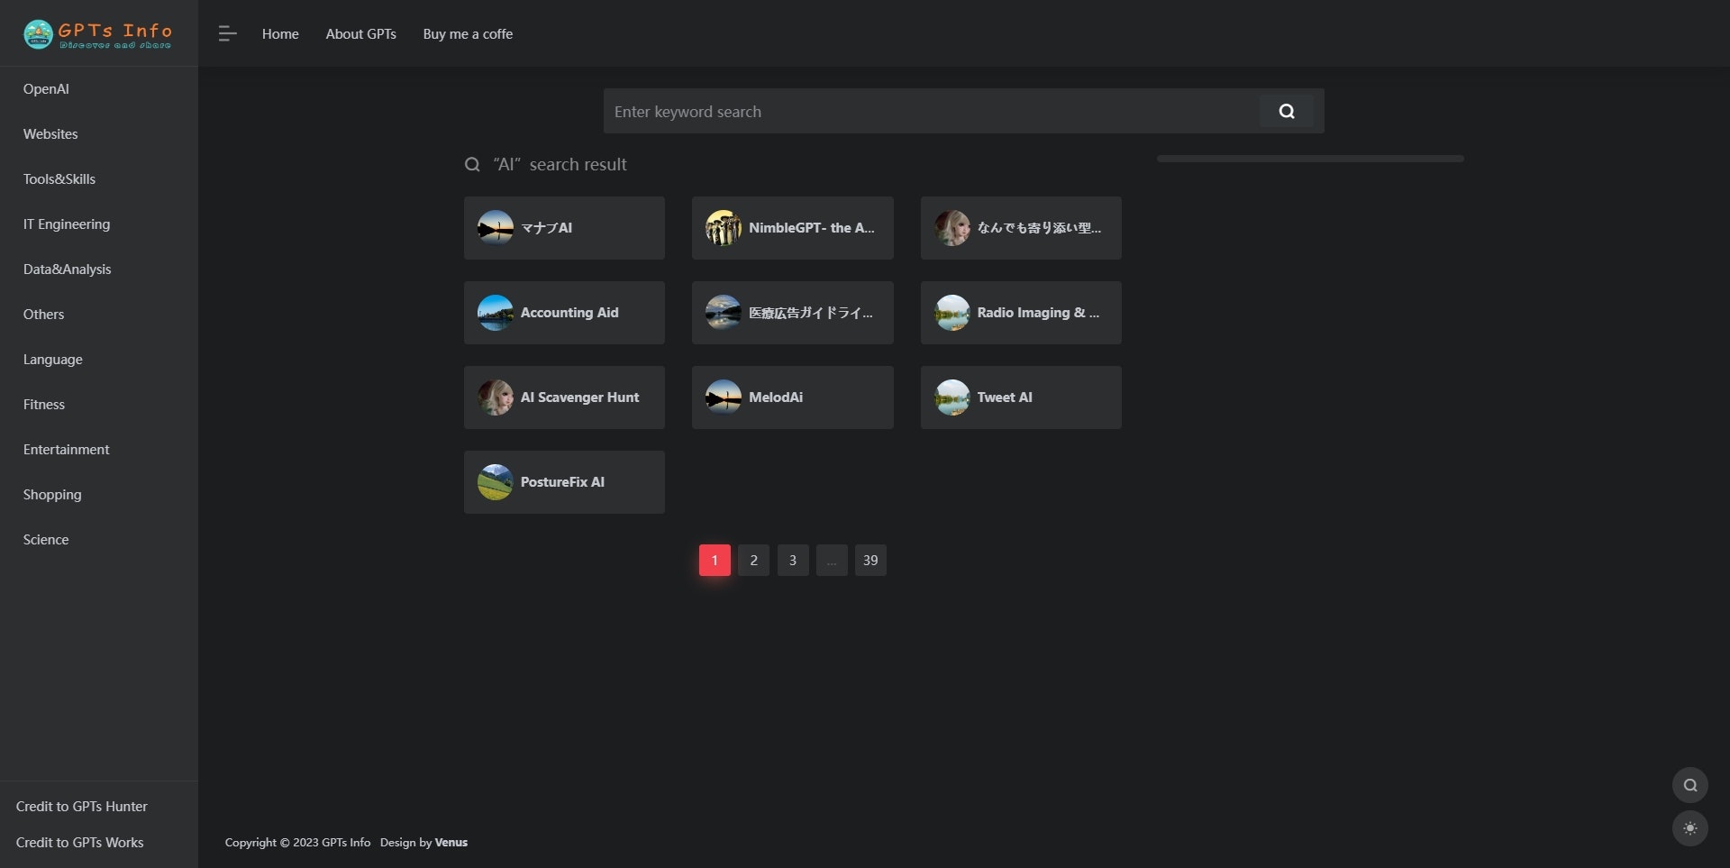Screen dimensions: 1730x868
Task: Open the floating search icon at bottom right
Action: click(1690, 785)
